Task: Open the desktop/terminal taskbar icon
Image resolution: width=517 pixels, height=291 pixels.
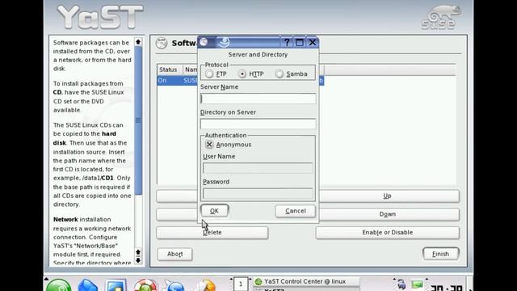Action: (116, 285)
